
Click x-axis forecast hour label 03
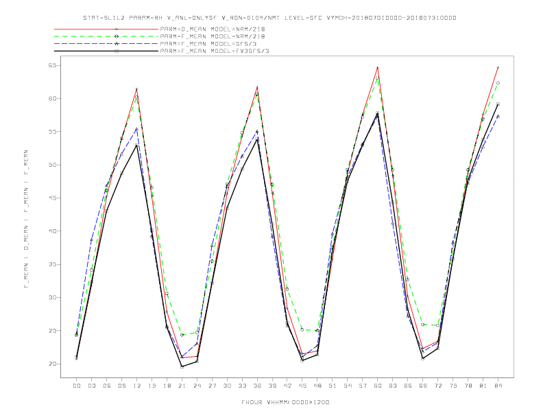[91, 386]
